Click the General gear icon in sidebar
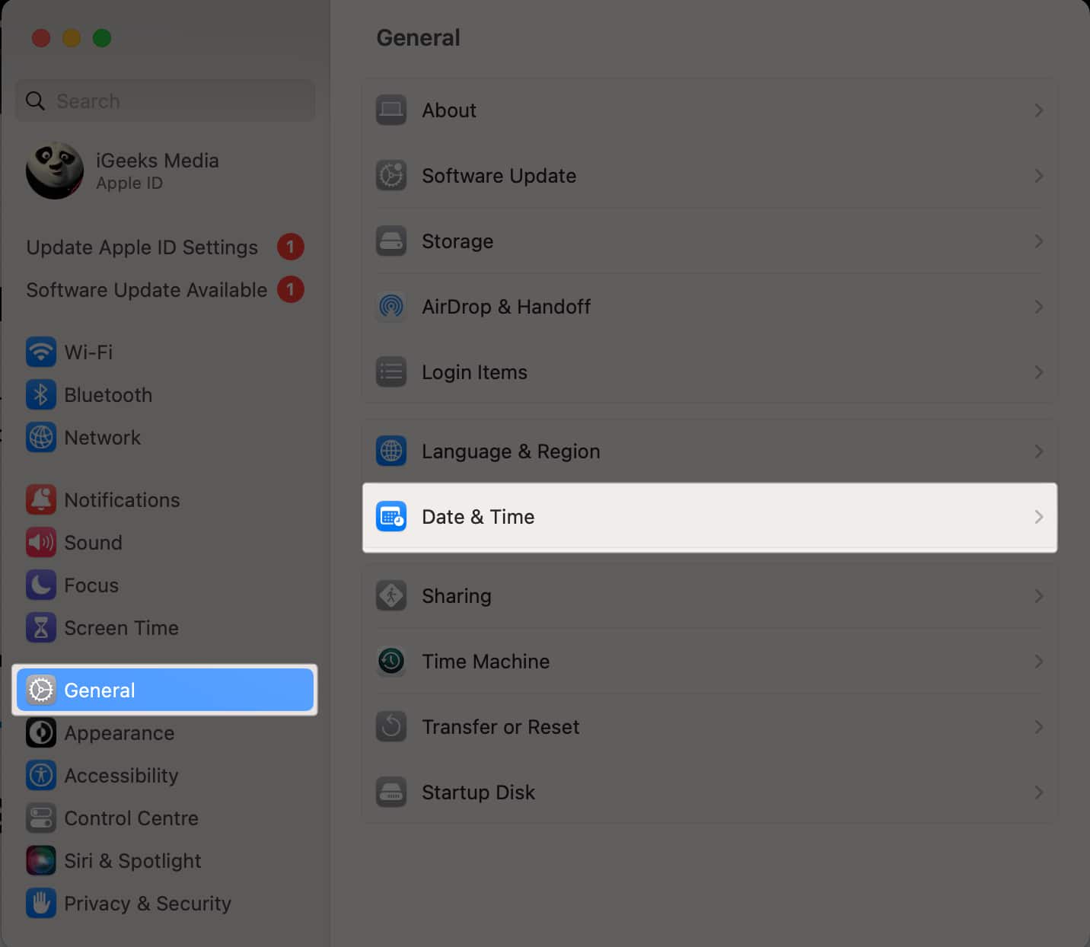Image resolution: width=1090 pixels, height=947 pixels. point(41,690)
